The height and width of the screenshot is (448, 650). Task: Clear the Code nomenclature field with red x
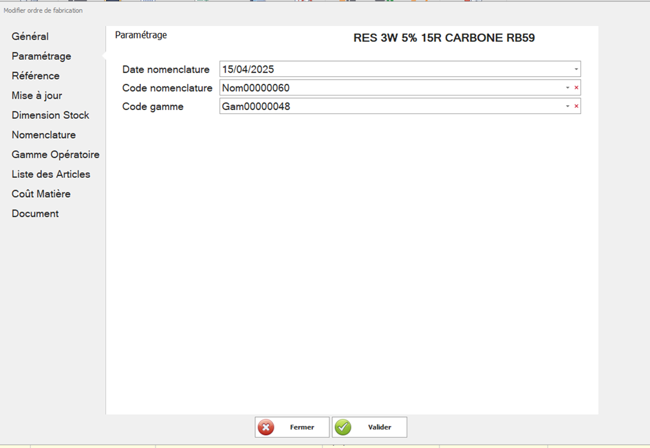576,88
